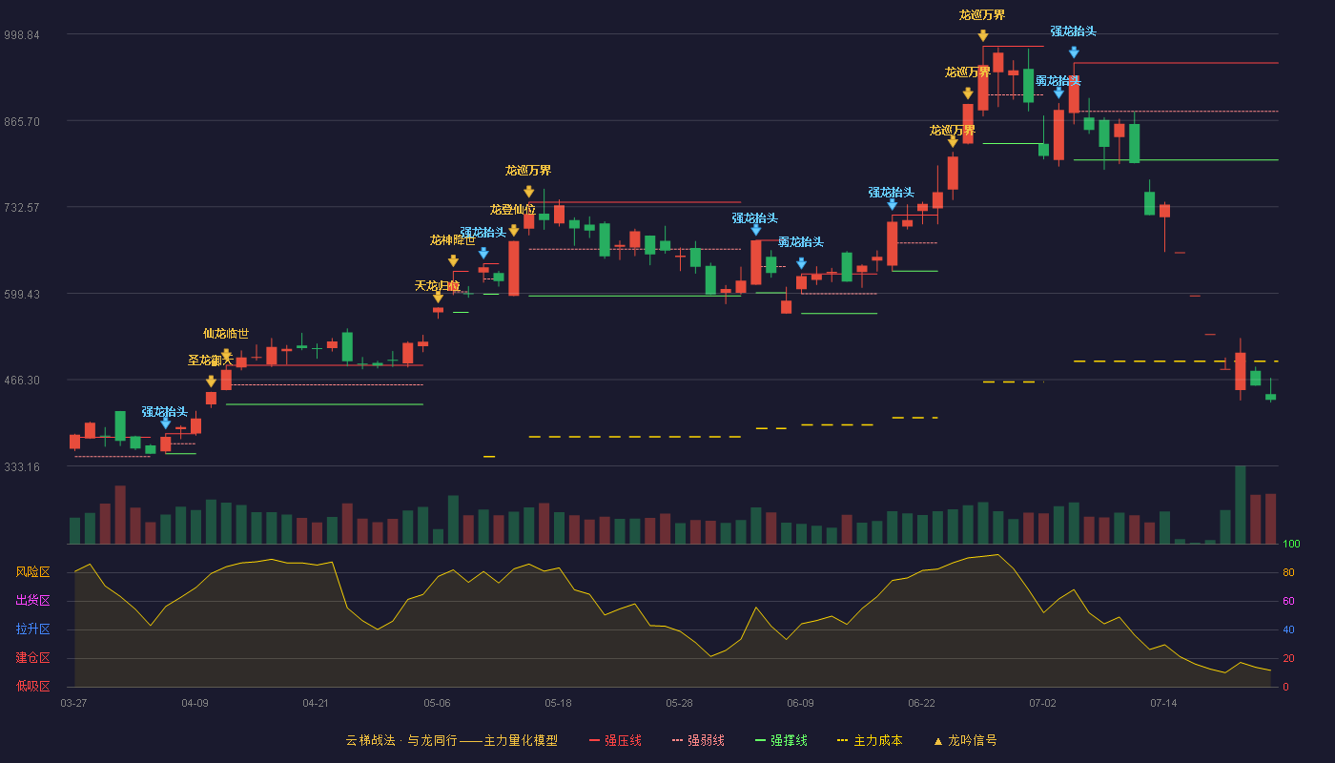The image size is (1335, 763).
Task: Click the blue 40 indicator axis value
Action: pyautogui.click(x=1288, y=630)
